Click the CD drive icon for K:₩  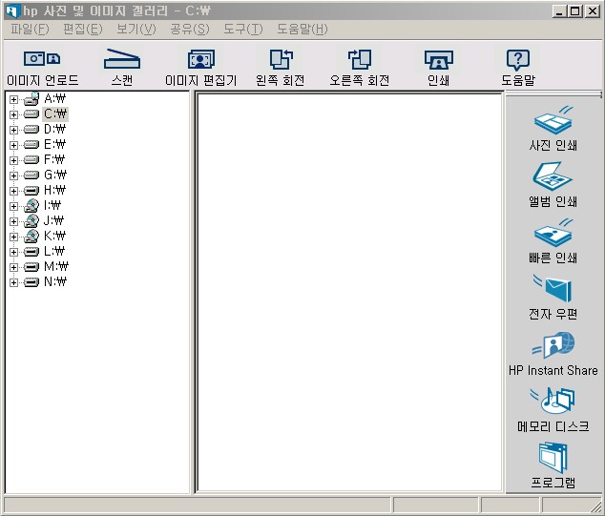pyautogui.click(x=31, y=236)
